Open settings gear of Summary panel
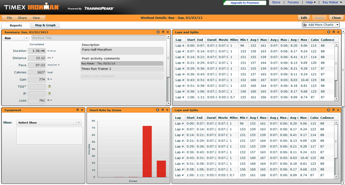 (158, 32)
